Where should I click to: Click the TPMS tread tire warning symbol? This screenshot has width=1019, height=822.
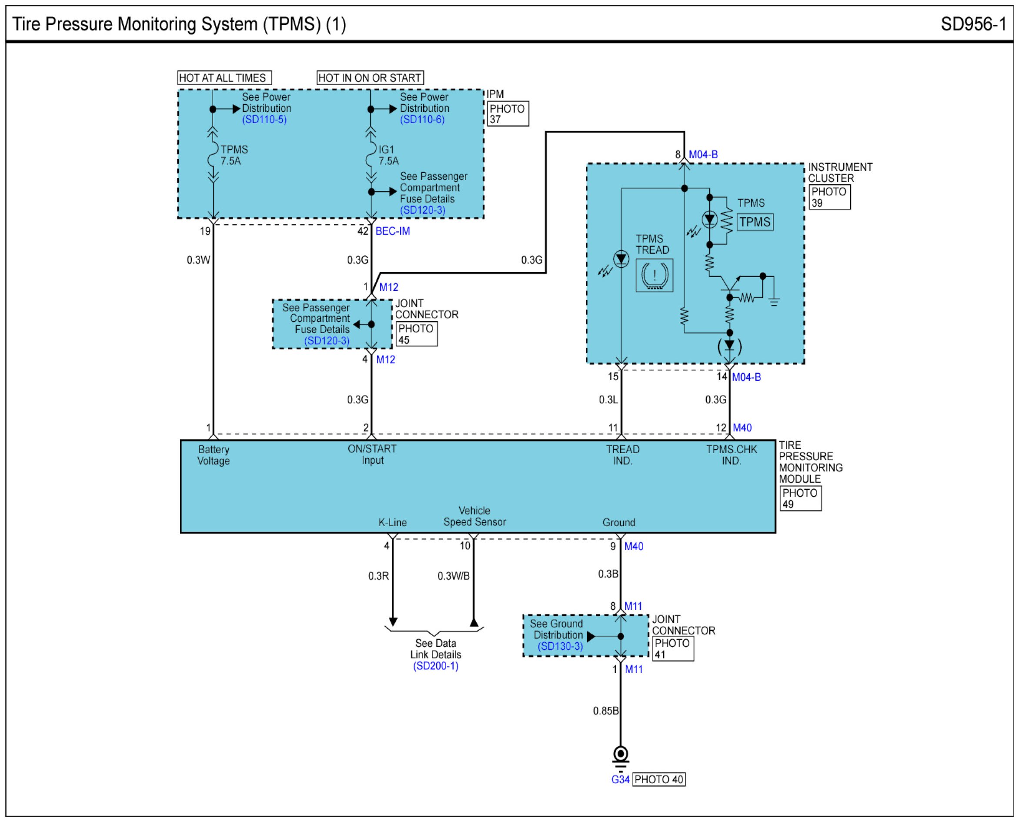click(x=655, y=275)
